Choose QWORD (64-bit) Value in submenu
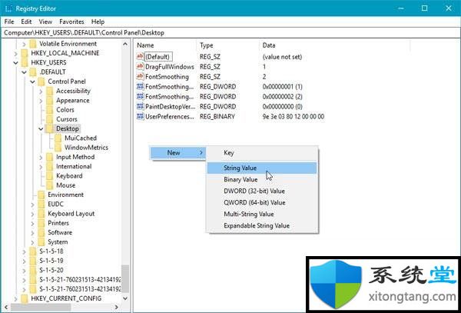 coord(262,202)
